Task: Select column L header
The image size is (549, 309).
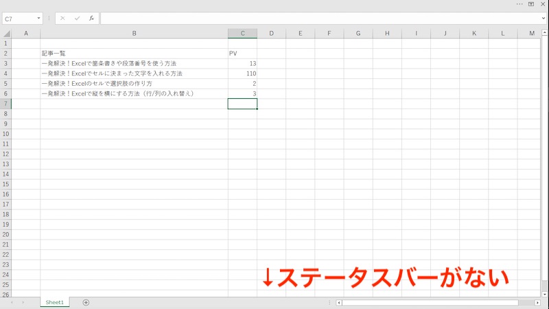Action: coord(503,34)
